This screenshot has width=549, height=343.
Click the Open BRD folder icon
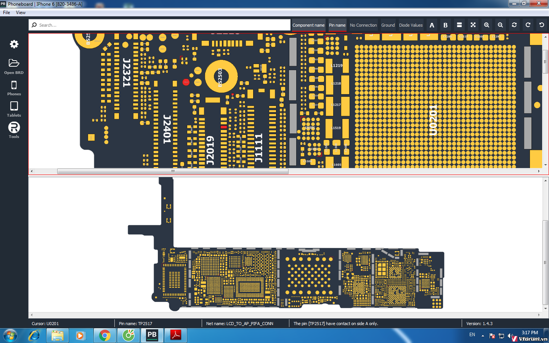[x=14, y=63]
